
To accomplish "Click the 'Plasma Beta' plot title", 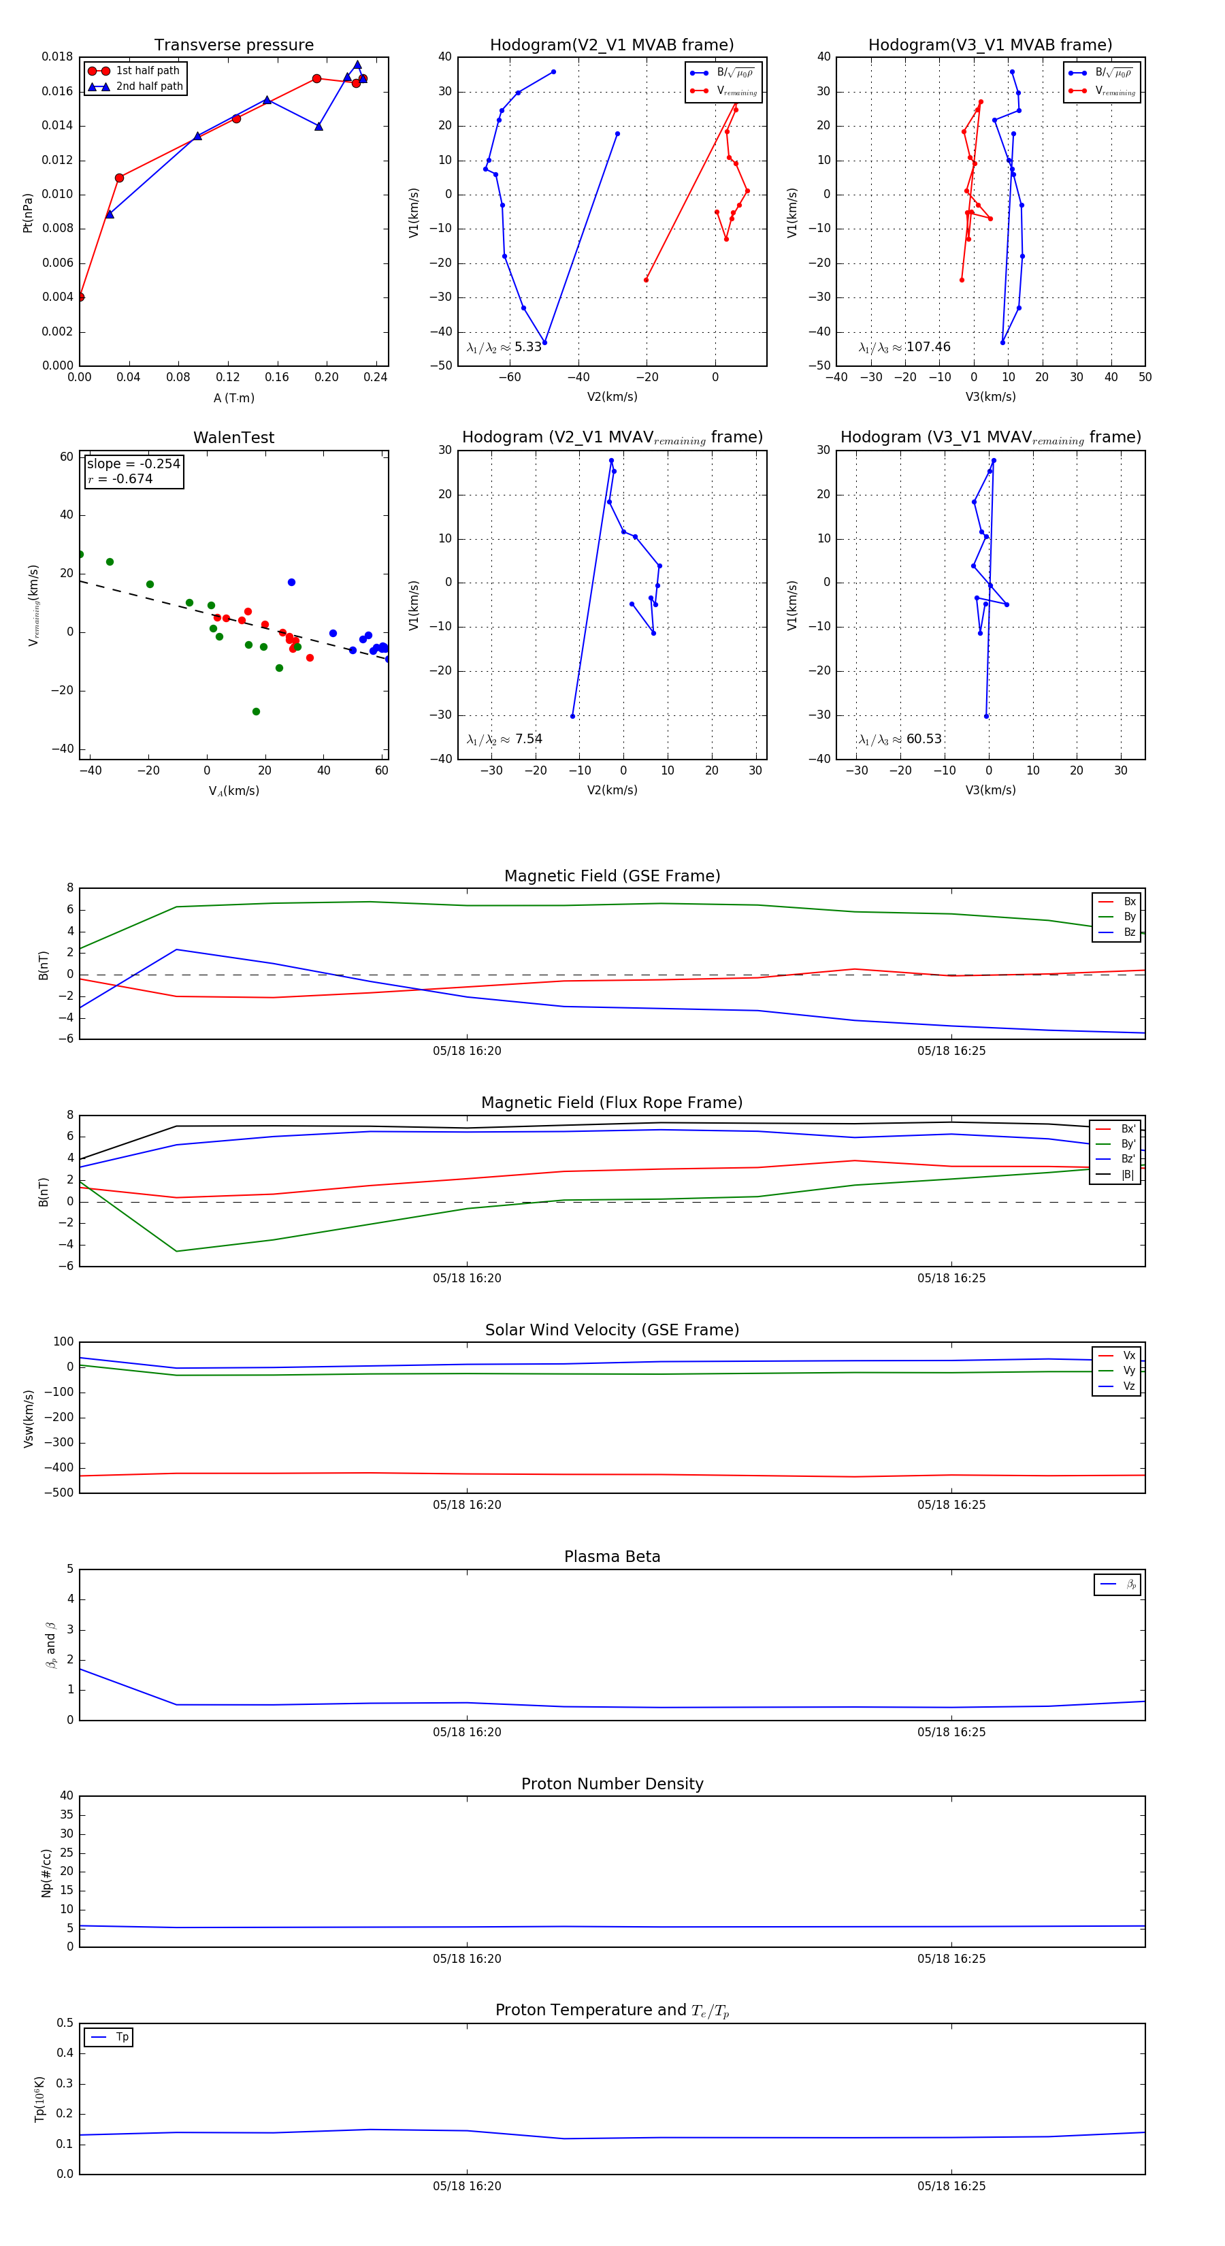I will (612, 1557).
